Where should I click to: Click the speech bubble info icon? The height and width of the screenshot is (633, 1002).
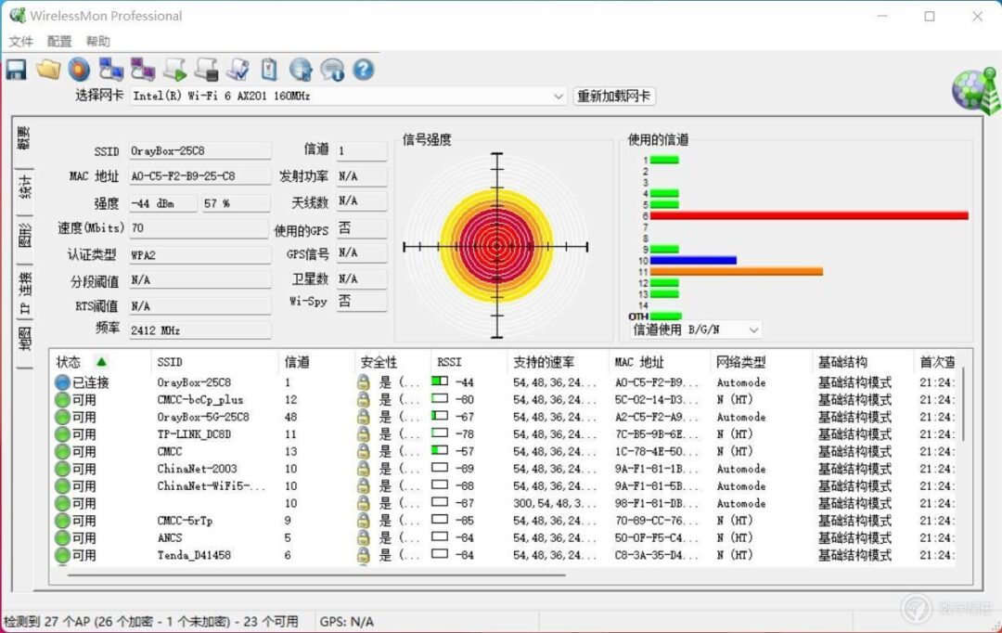coord(332,69)
